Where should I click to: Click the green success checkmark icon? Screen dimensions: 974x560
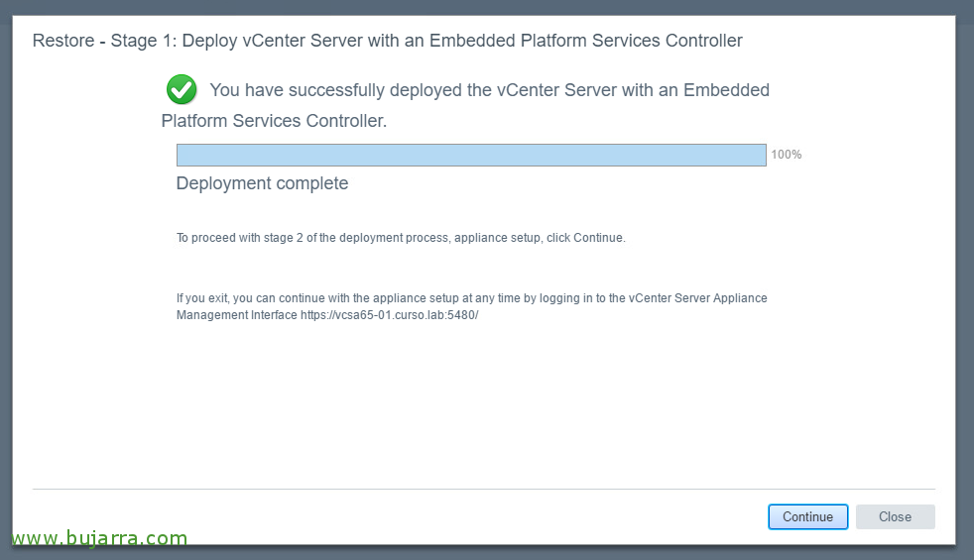[x=182, y=89]
